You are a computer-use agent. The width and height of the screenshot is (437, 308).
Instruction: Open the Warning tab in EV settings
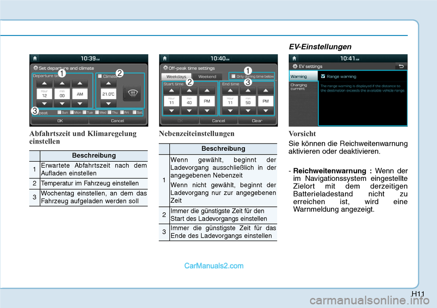(303, 76)
